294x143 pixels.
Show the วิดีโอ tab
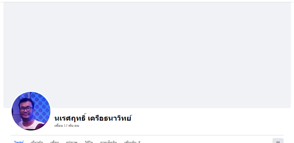[89, 142]
